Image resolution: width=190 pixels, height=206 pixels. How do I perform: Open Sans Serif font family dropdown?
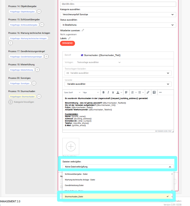click(72, 92)
